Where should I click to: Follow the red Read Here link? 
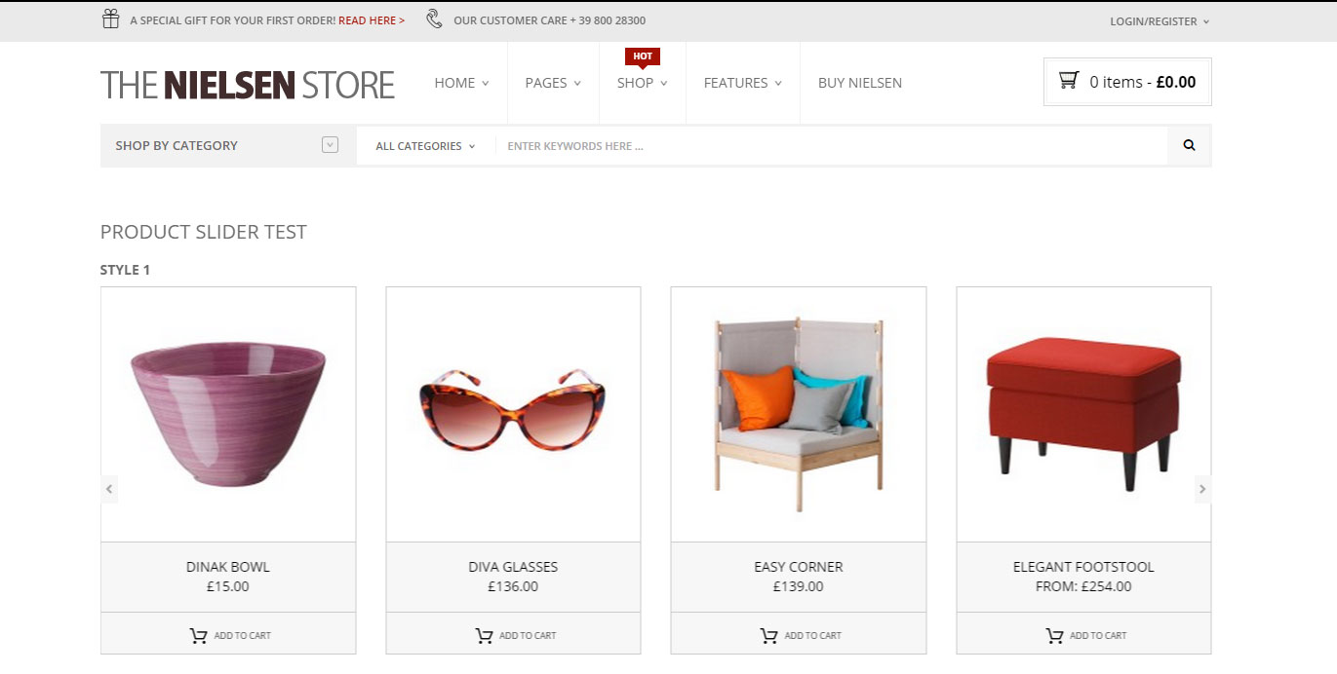coord(371,20)
